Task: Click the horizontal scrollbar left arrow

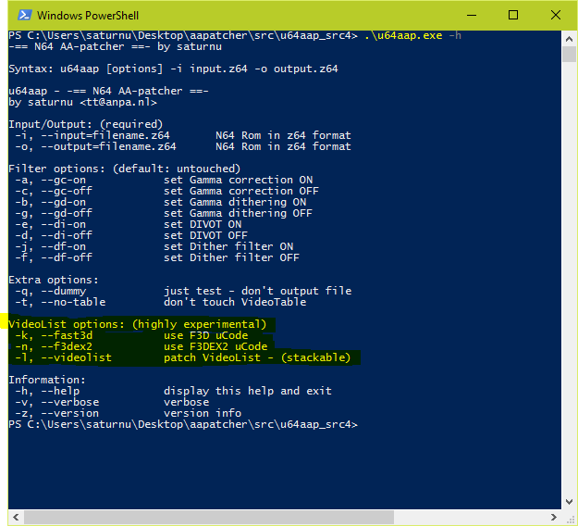Action: (x=16, y=517)
